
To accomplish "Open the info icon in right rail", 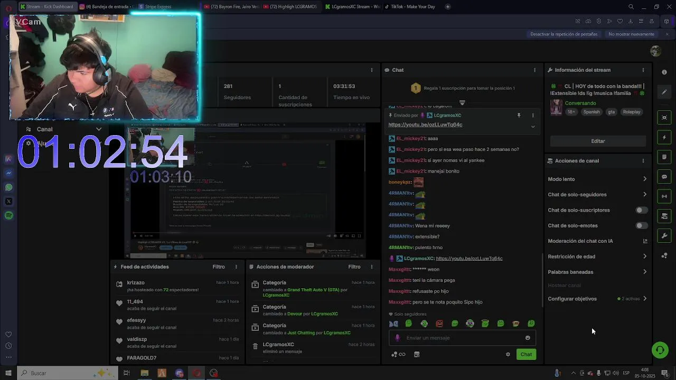I will [664, 72].
